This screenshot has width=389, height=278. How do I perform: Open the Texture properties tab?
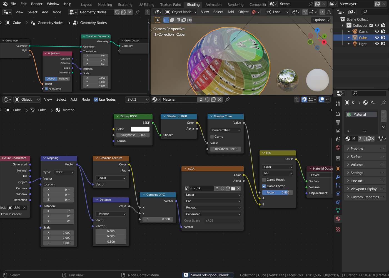point(338,229)
